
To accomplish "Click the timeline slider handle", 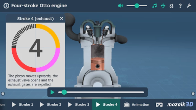I will coord(64,92).
